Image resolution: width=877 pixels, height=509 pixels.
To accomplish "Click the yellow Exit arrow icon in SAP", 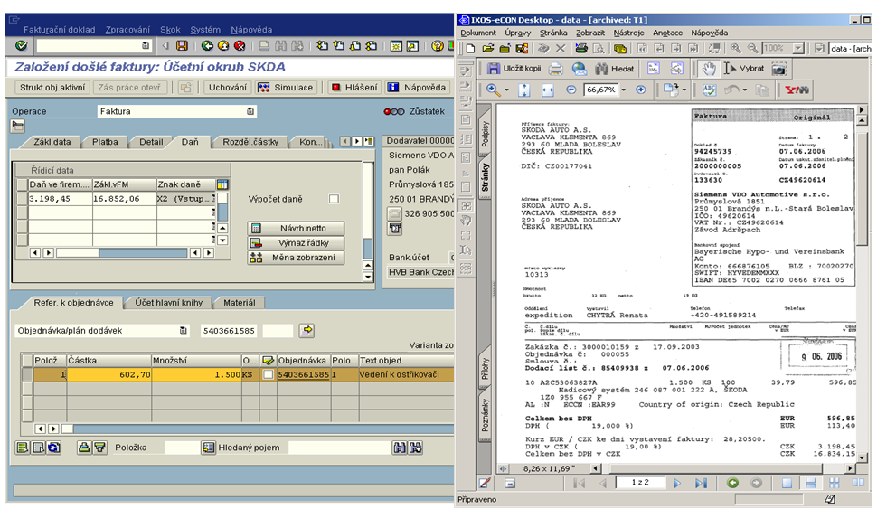I will pyautogui.click(x=223, y=45).
